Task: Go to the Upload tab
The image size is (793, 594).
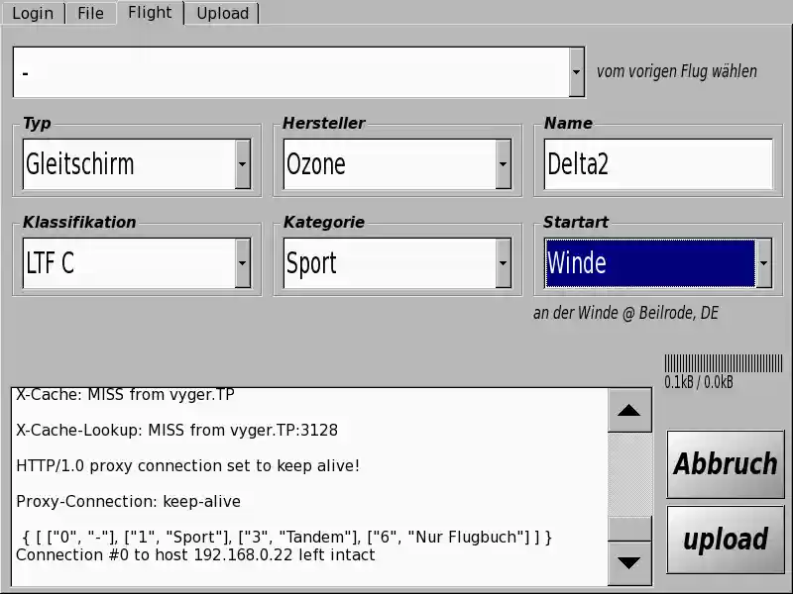Action: [222, 13]
